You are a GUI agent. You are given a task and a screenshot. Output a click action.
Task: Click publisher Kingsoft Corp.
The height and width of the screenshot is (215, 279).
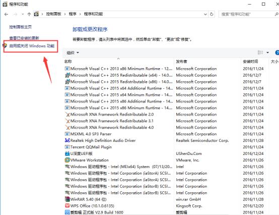189,206
